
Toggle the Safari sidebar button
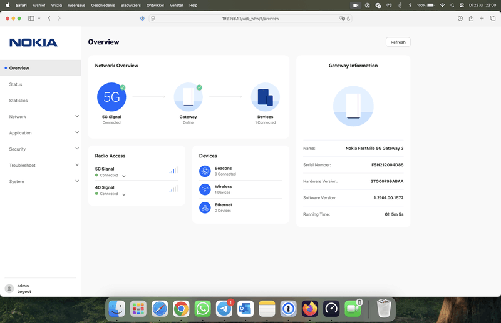tap(31, 19)
